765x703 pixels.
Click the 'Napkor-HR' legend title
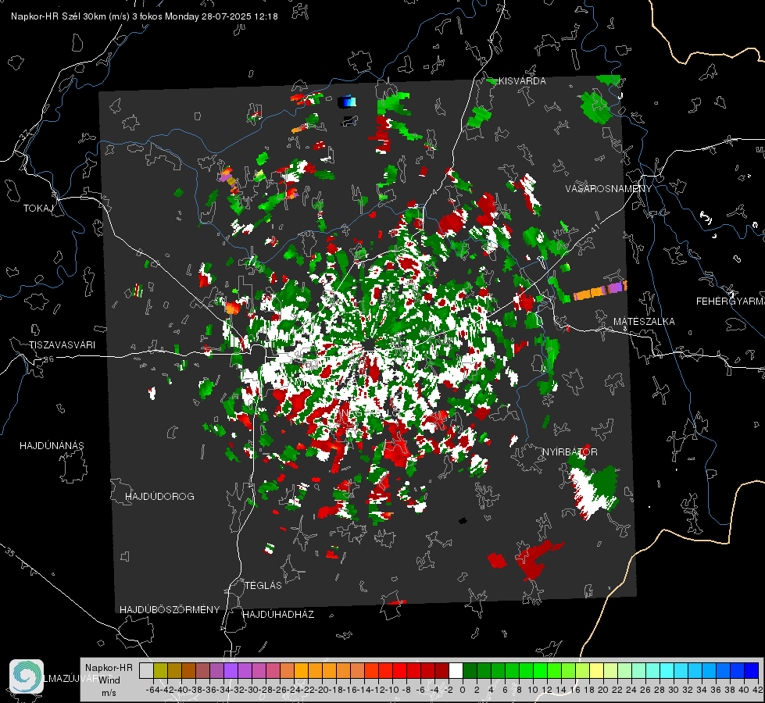point(109,668)
